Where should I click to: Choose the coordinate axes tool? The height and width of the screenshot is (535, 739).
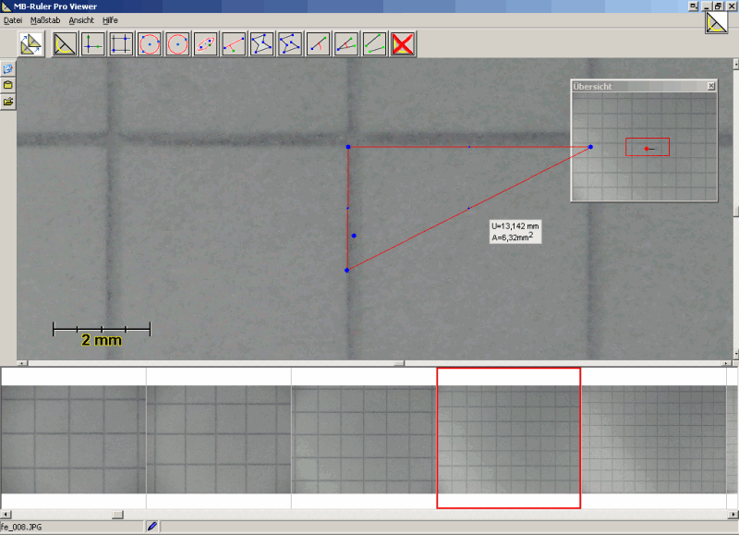tap(92, 43)
